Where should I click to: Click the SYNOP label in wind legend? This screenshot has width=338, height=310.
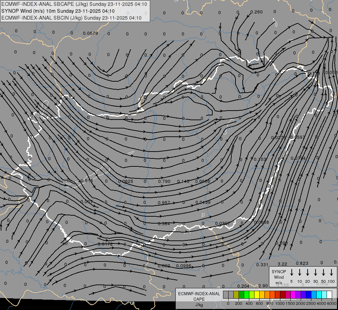tap(279, 271)
